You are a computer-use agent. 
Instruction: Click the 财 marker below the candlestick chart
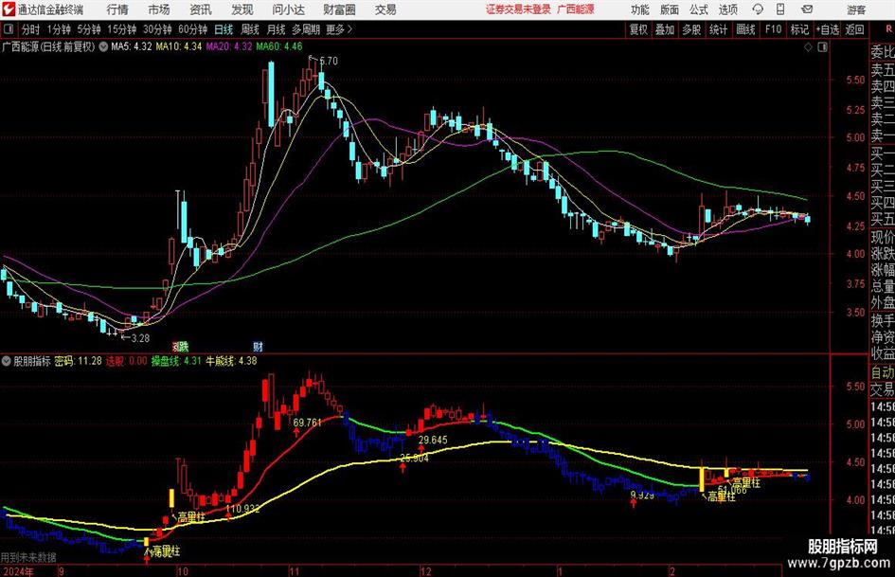(x=258, y=346)
